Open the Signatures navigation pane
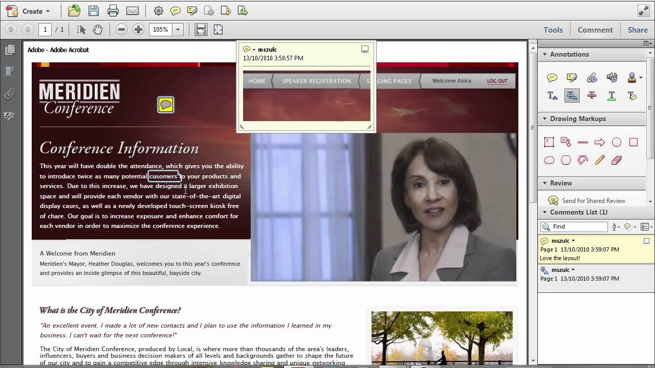Screen dimensions: 655x368 tap(10, 116)
